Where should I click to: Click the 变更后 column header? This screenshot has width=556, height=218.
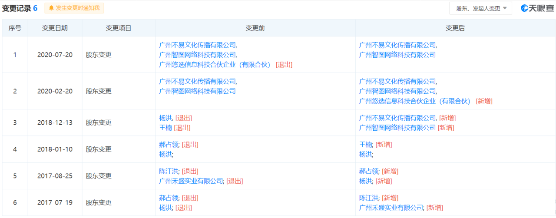point(455,28)
